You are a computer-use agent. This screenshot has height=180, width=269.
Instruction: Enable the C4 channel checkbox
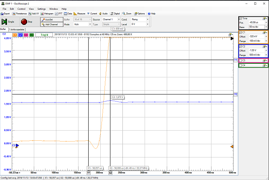click(x=241, y=65)
